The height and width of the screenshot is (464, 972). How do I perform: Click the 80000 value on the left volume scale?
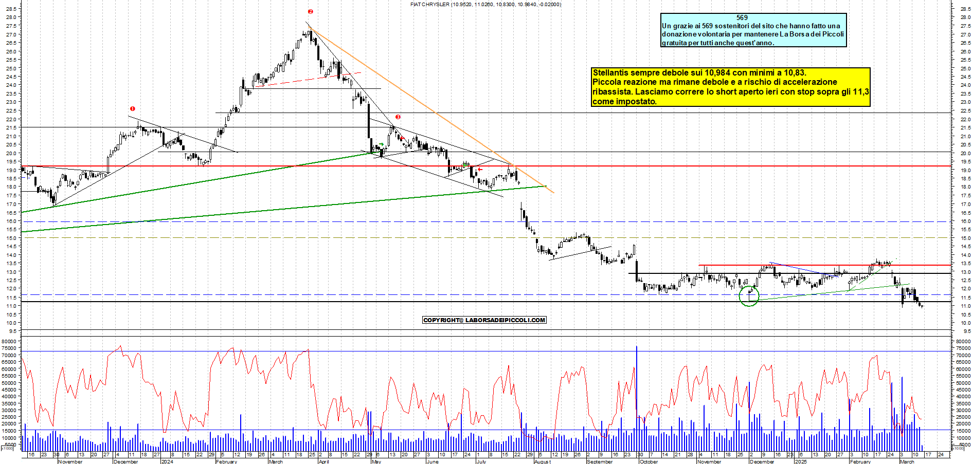click(x=10, y=341)
